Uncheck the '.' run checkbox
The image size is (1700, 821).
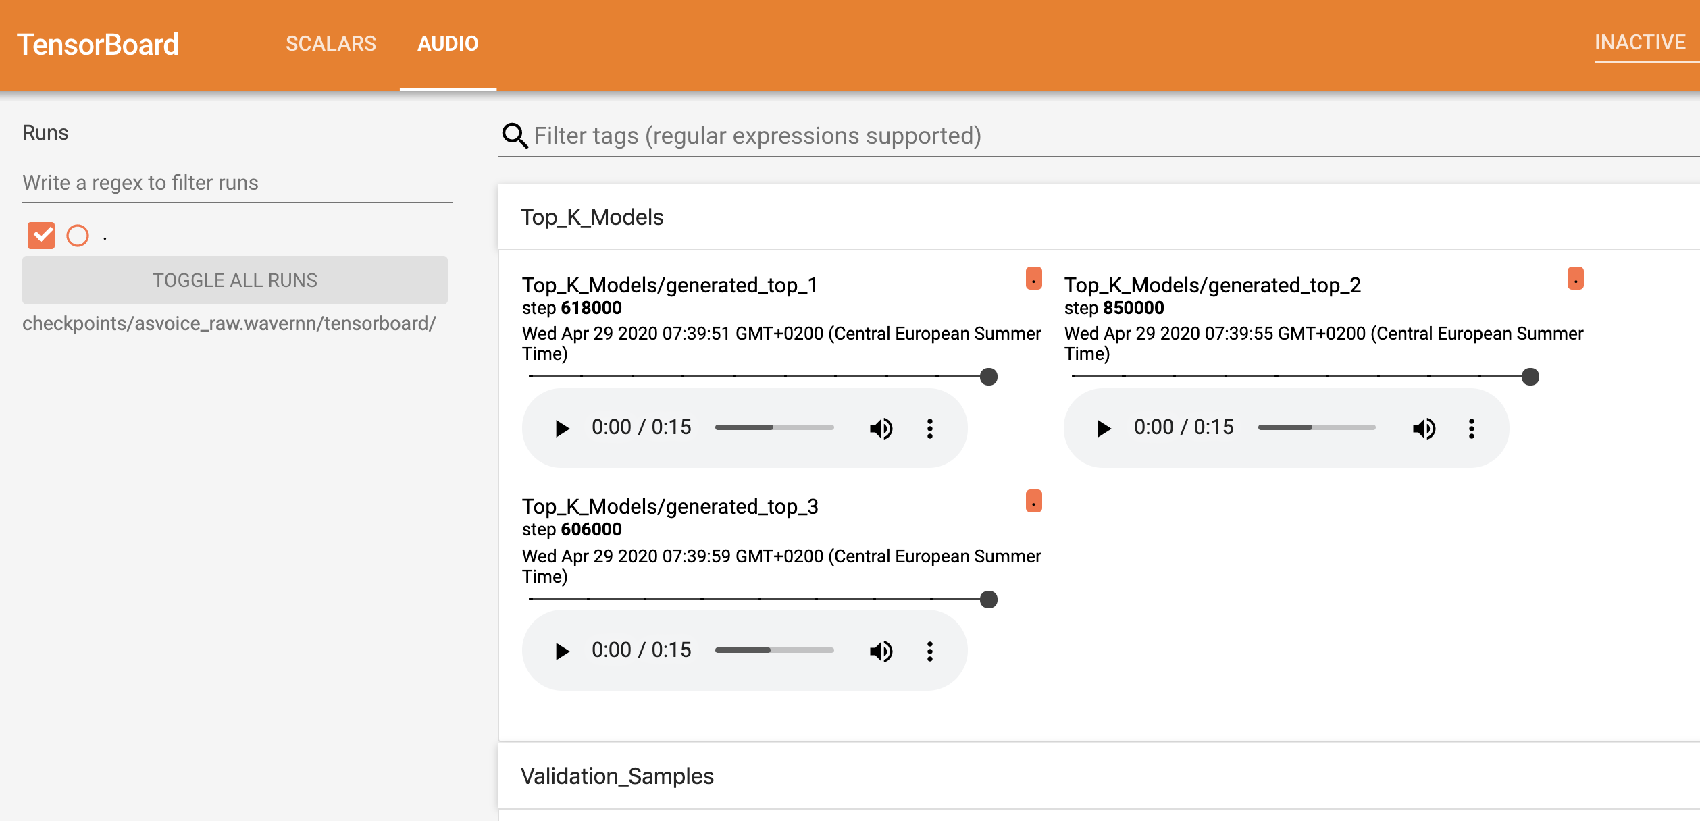(41, 236)
